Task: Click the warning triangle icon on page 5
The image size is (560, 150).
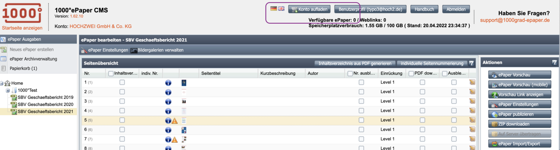Action: point(175,121)
